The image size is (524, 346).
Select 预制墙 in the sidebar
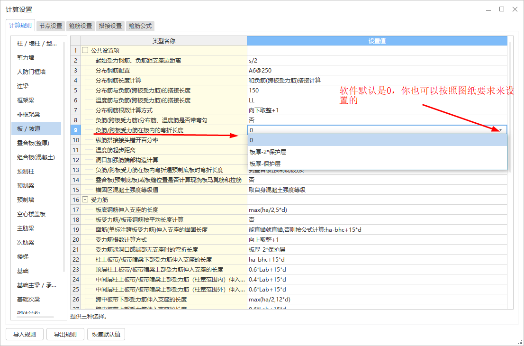[36, 200]
